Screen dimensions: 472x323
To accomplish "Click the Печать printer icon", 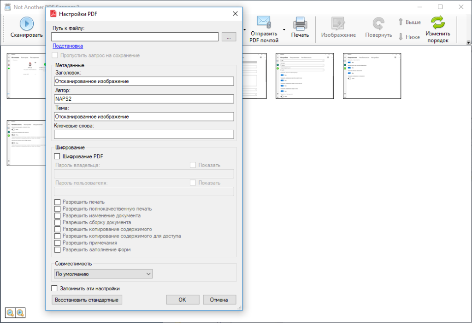I will tap(300, 23).
